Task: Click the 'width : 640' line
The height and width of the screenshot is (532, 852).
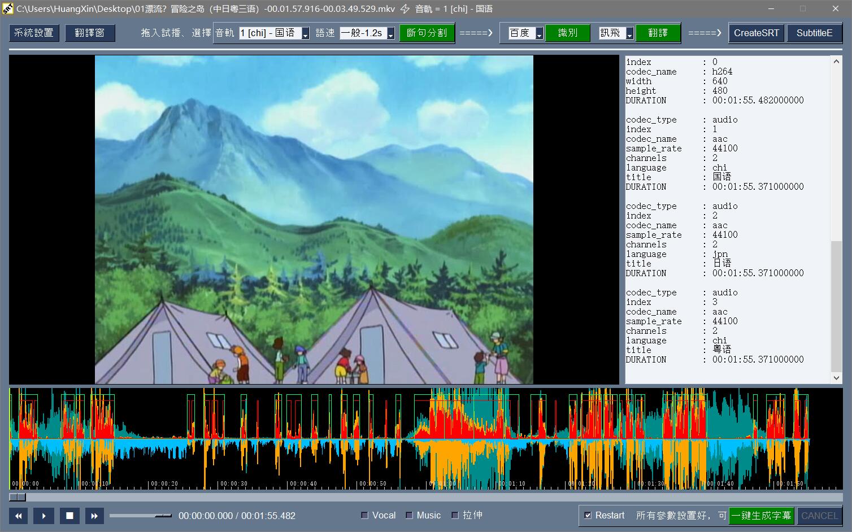Action: point(677,81)
